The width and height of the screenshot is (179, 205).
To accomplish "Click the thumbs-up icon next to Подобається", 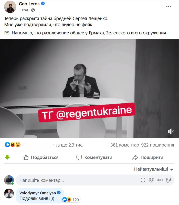I will pos(25,157).
